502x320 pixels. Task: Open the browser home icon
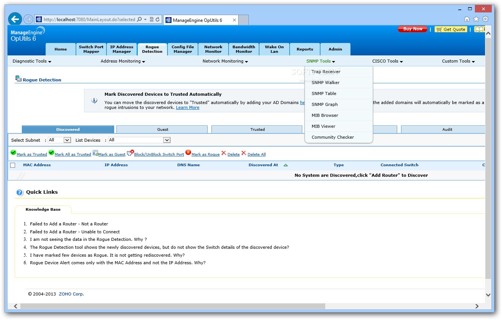[467, 19]
